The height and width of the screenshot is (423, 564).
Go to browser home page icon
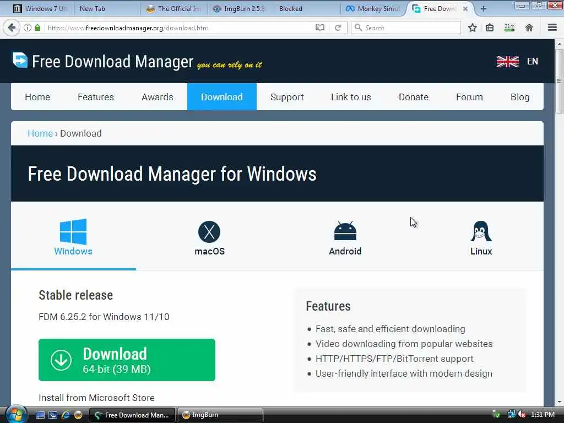(x=529, y=28)
